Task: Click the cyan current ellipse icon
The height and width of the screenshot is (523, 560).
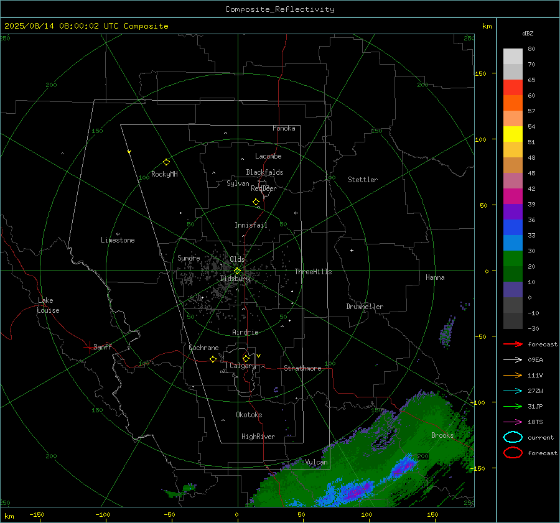Action: pyautogui.click(x=513, y=437)
